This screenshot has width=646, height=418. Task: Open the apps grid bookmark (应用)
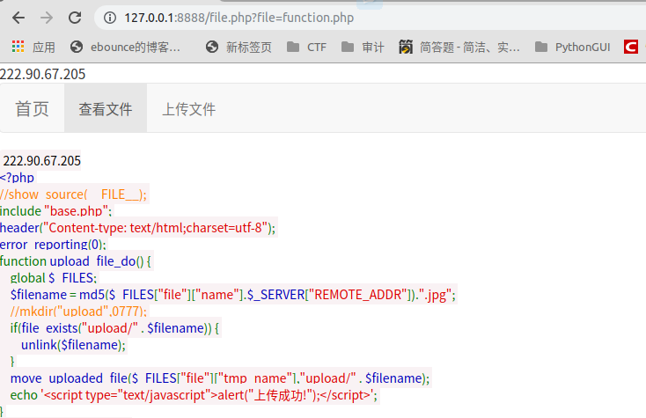[x=32, y=47]
